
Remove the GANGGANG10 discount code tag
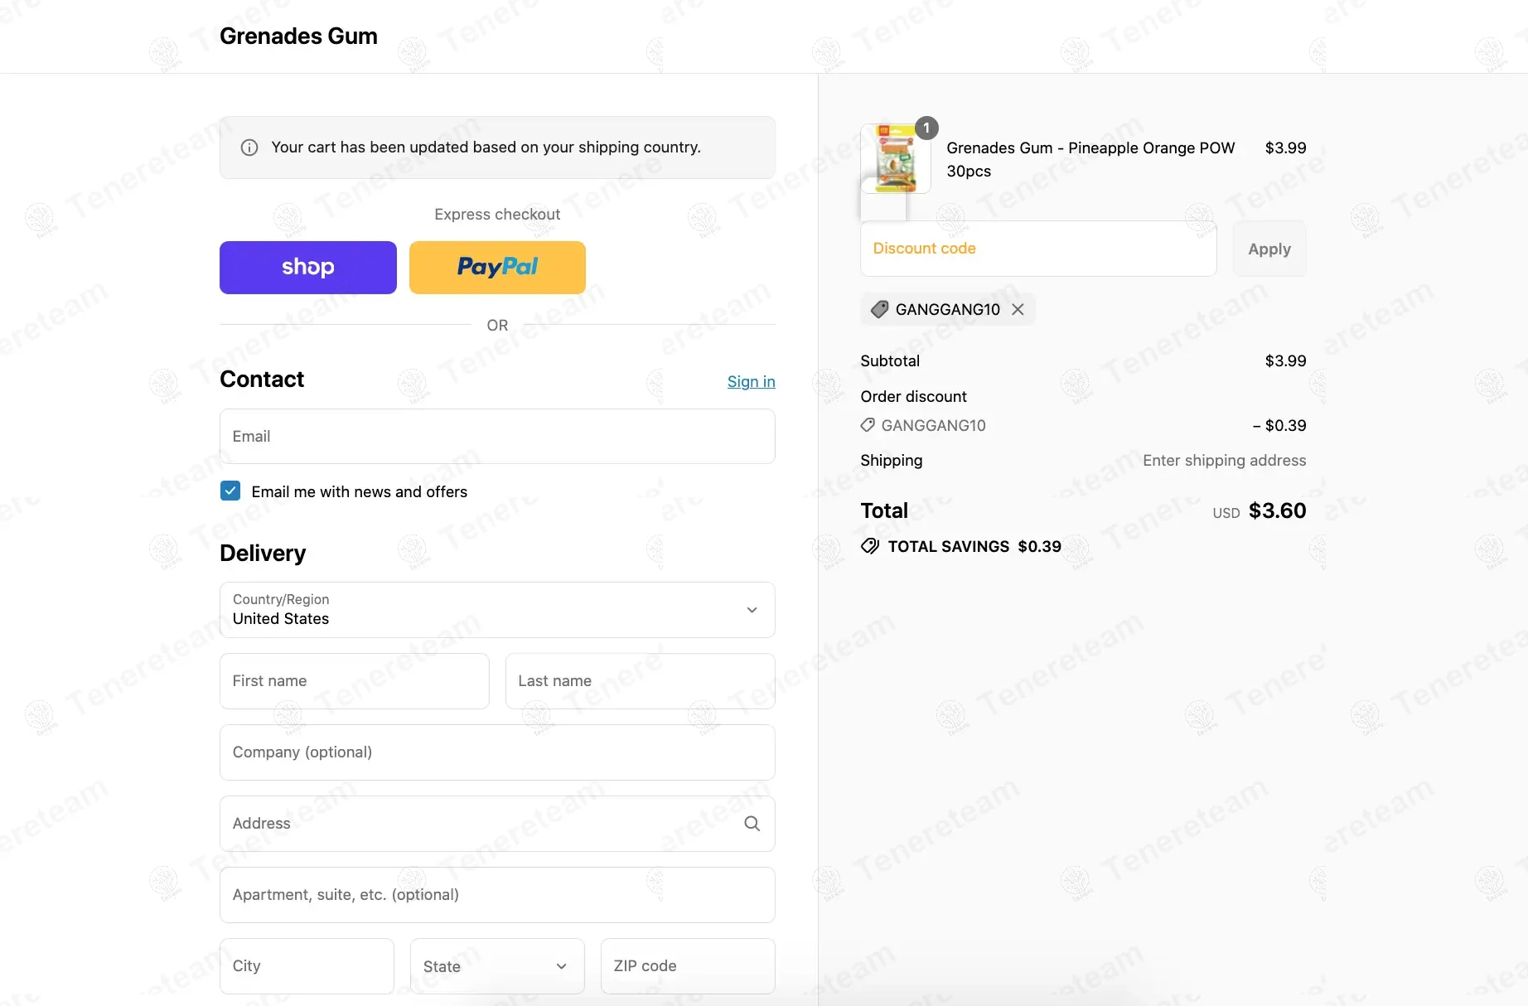coord(1018,309)
